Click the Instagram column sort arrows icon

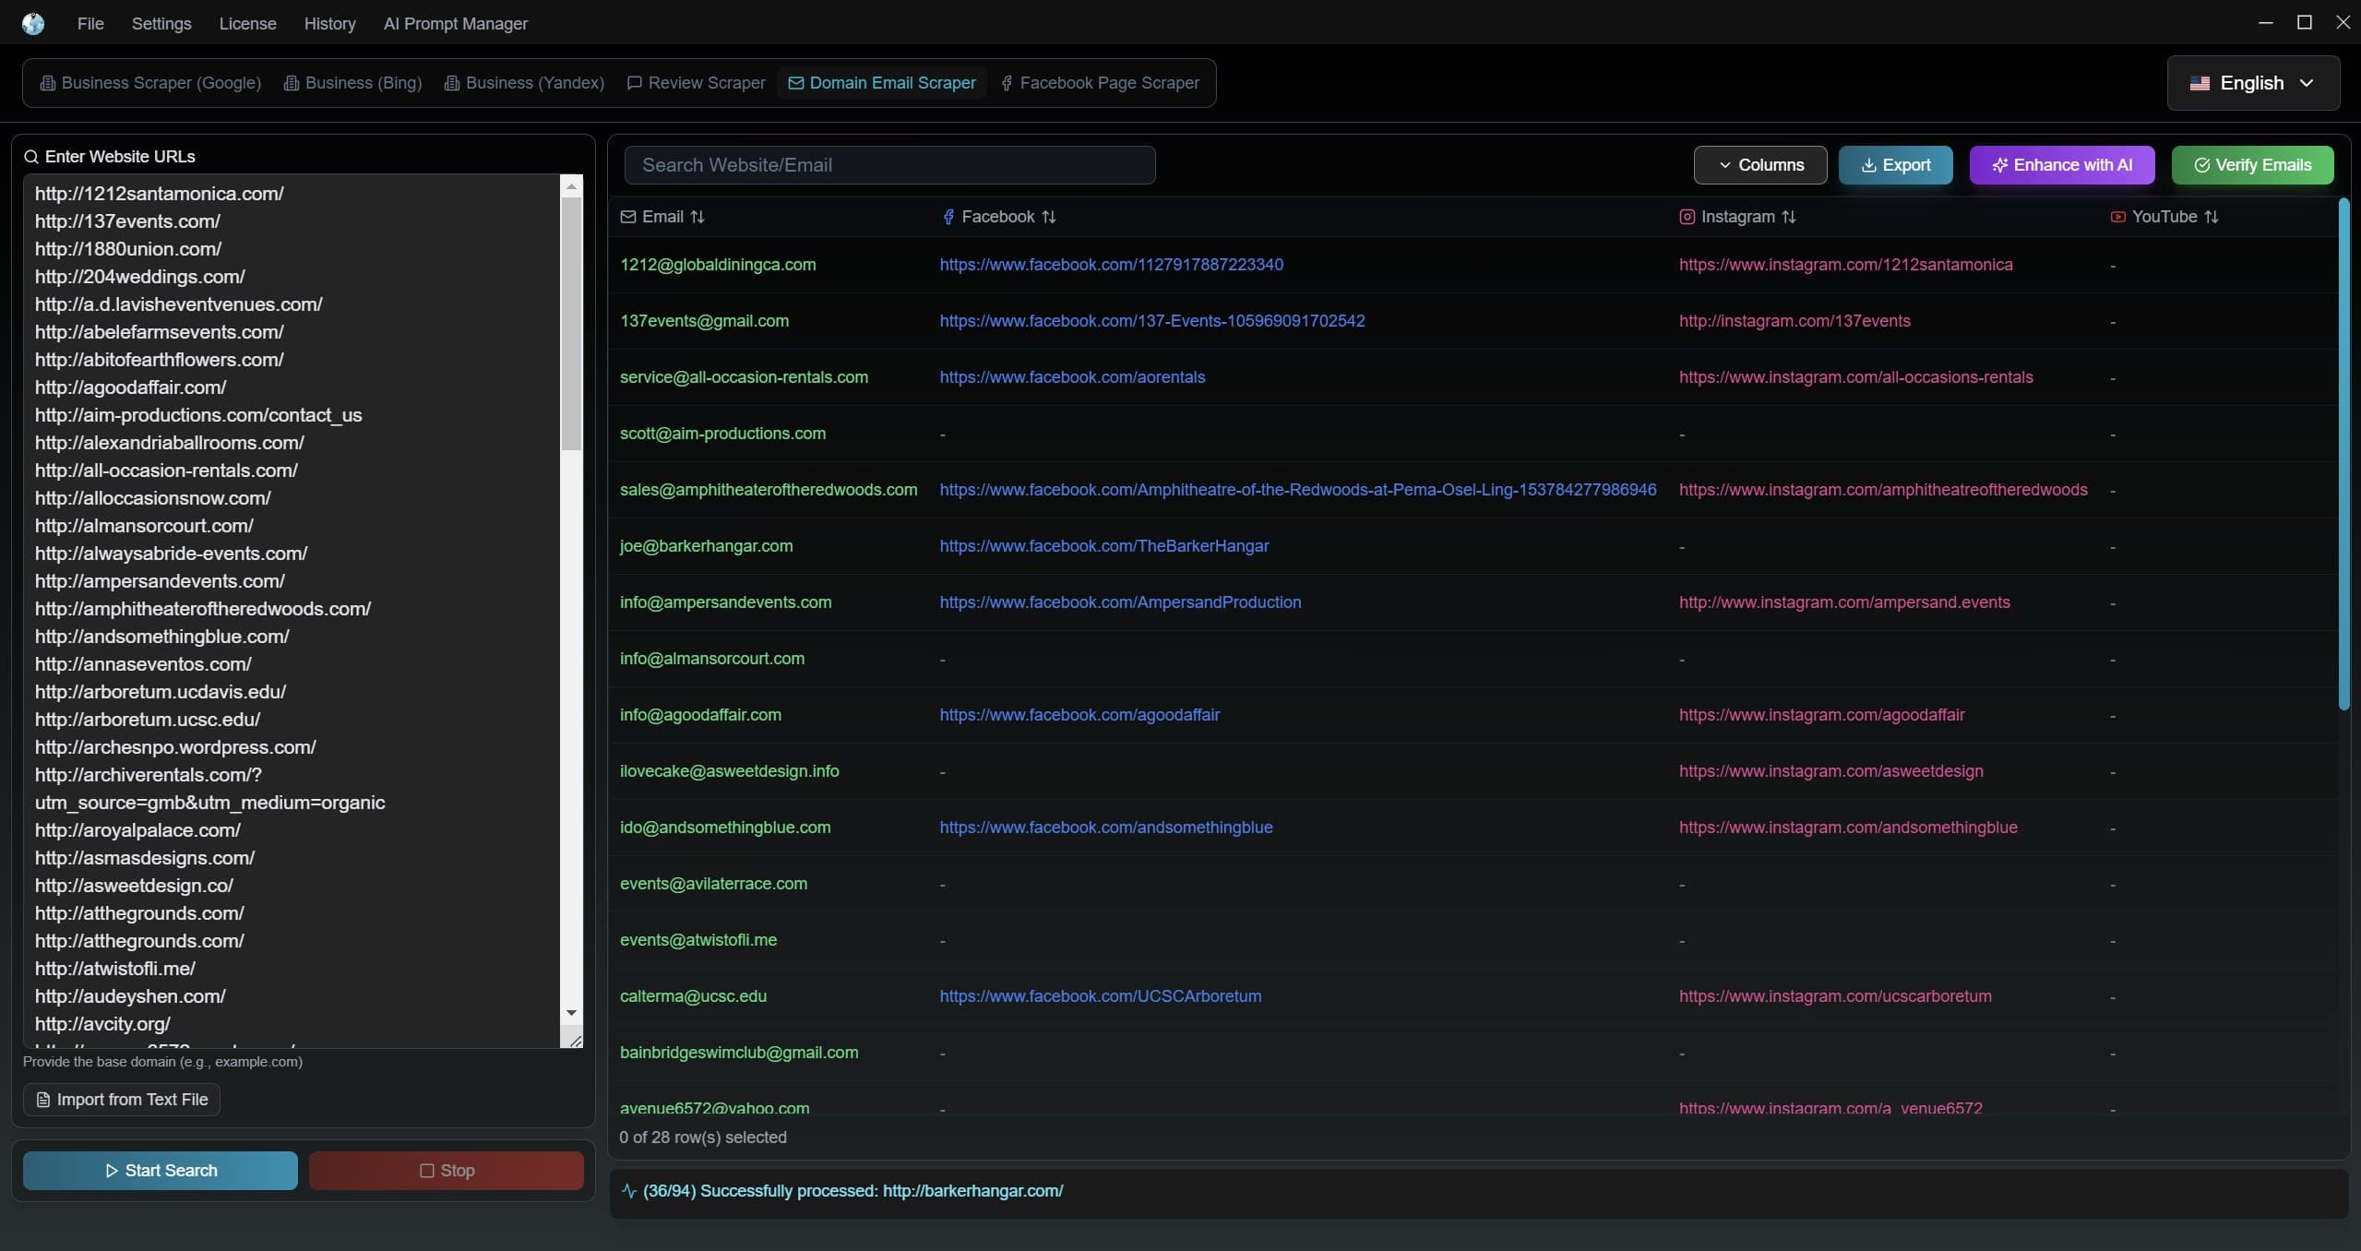click(1789, 217)
